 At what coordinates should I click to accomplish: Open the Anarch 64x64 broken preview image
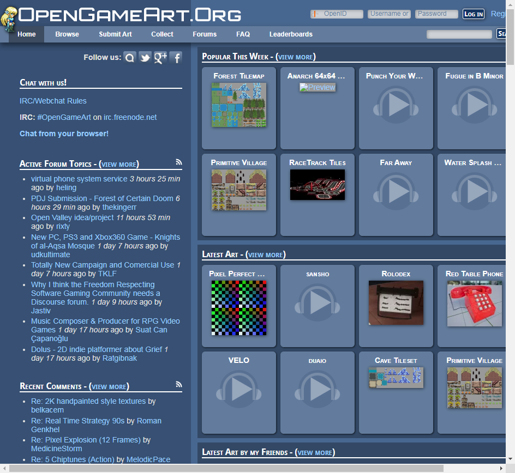click(x=318, y=87)
